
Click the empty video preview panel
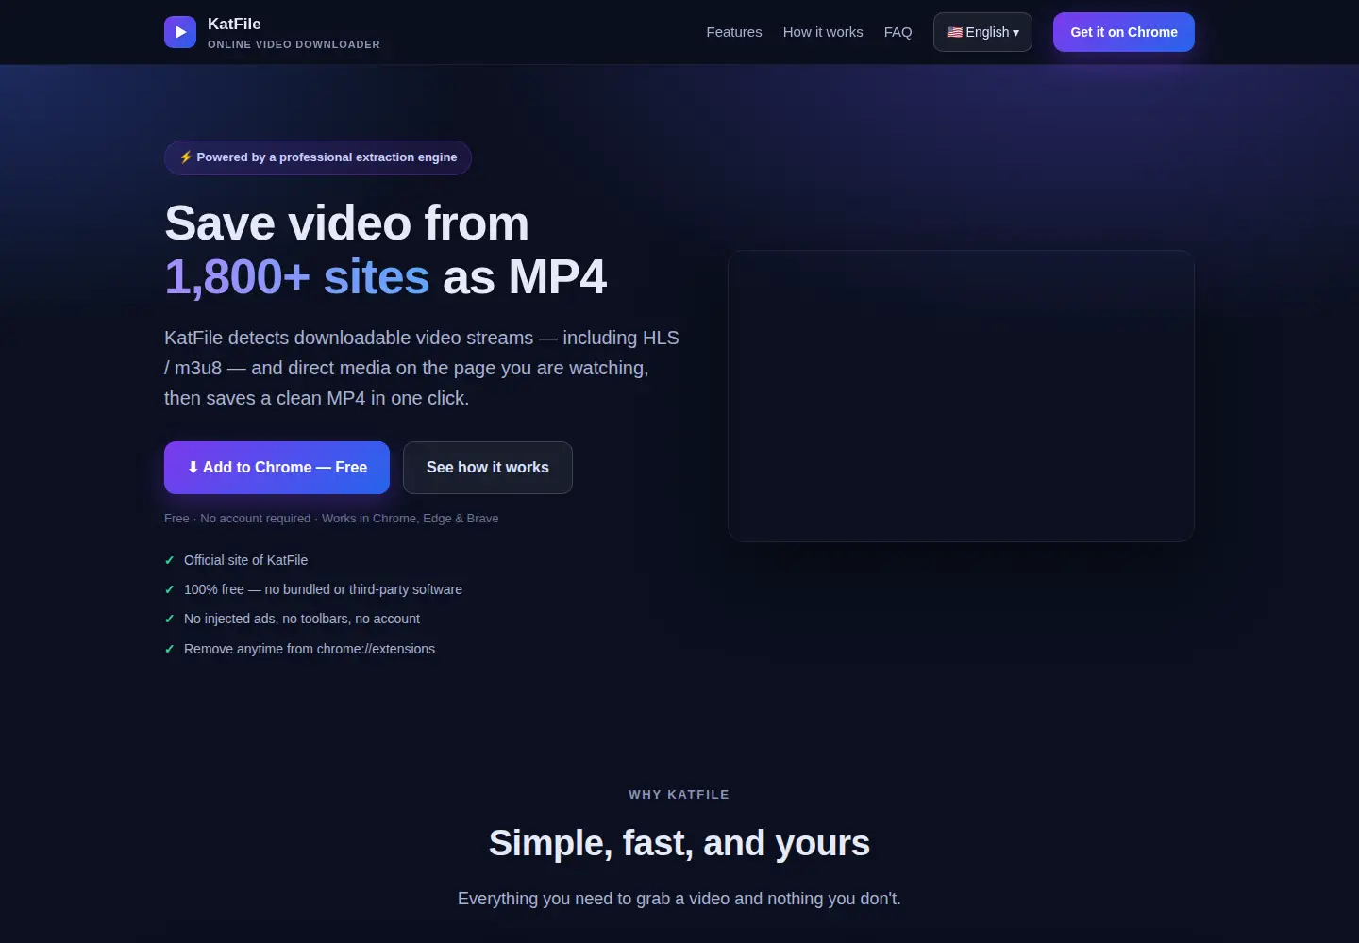(961, 396)
